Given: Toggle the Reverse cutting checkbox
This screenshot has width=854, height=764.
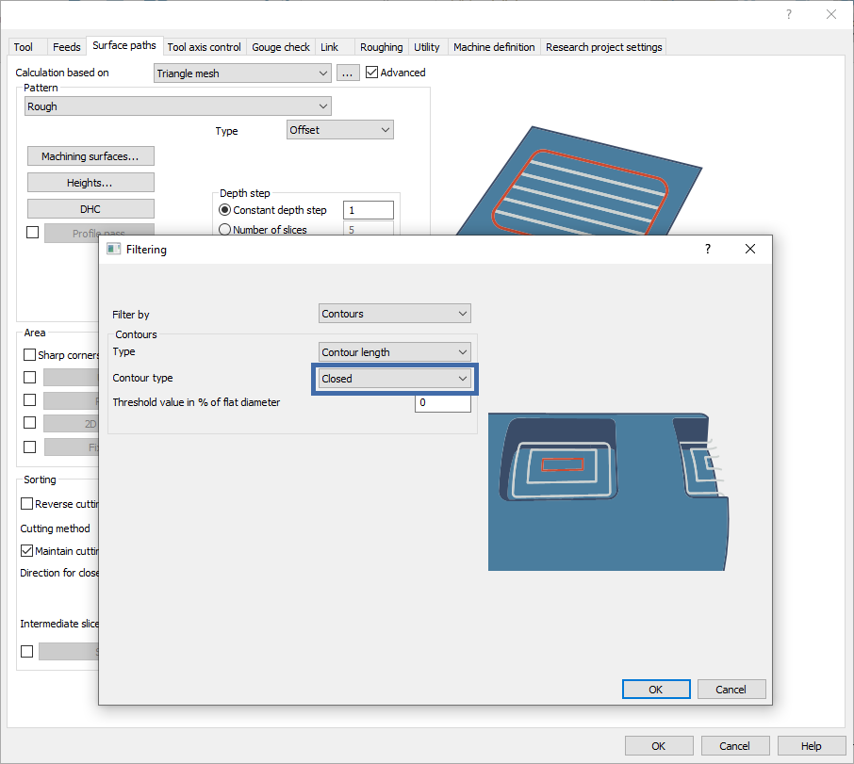Looking at the screenshot, I should (x=26, y=503).
